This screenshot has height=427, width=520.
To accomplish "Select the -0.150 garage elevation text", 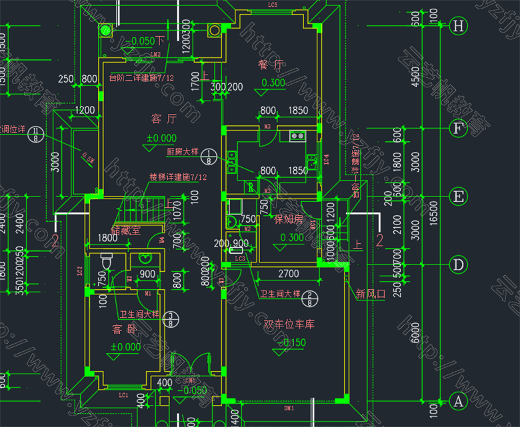I will click(292, 342).
